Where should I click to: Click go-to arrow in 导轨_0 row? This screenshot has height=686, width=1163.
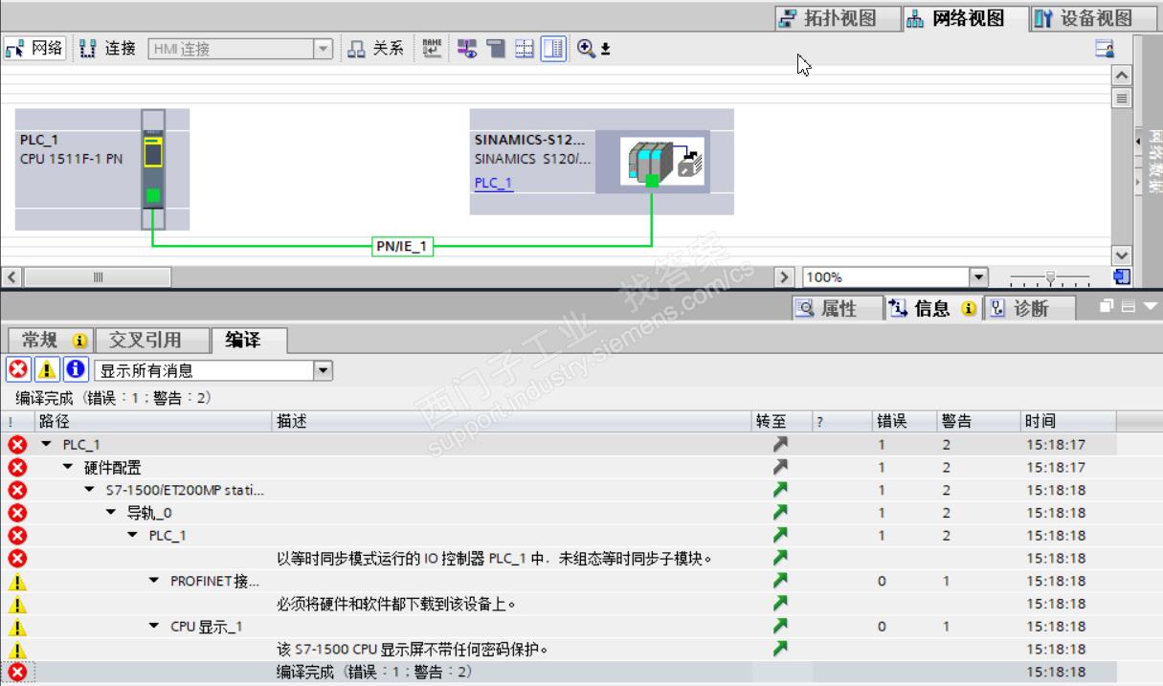tap(781, 513)
